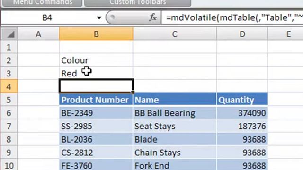Click the Chain Stays row quantity 93688
The width and height of the screenshot is (303, 170).
point(242,153)
